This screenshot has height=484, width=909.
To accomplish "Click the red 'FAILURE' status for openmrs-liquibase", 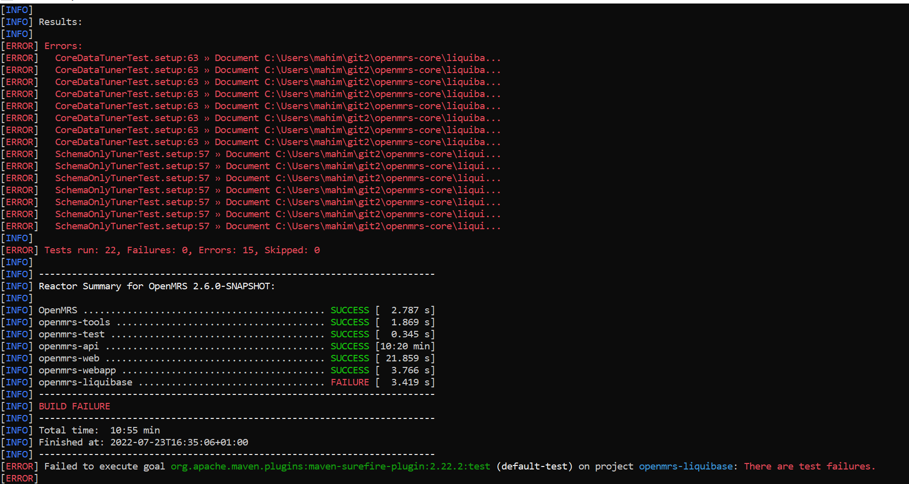I will 350,382.
